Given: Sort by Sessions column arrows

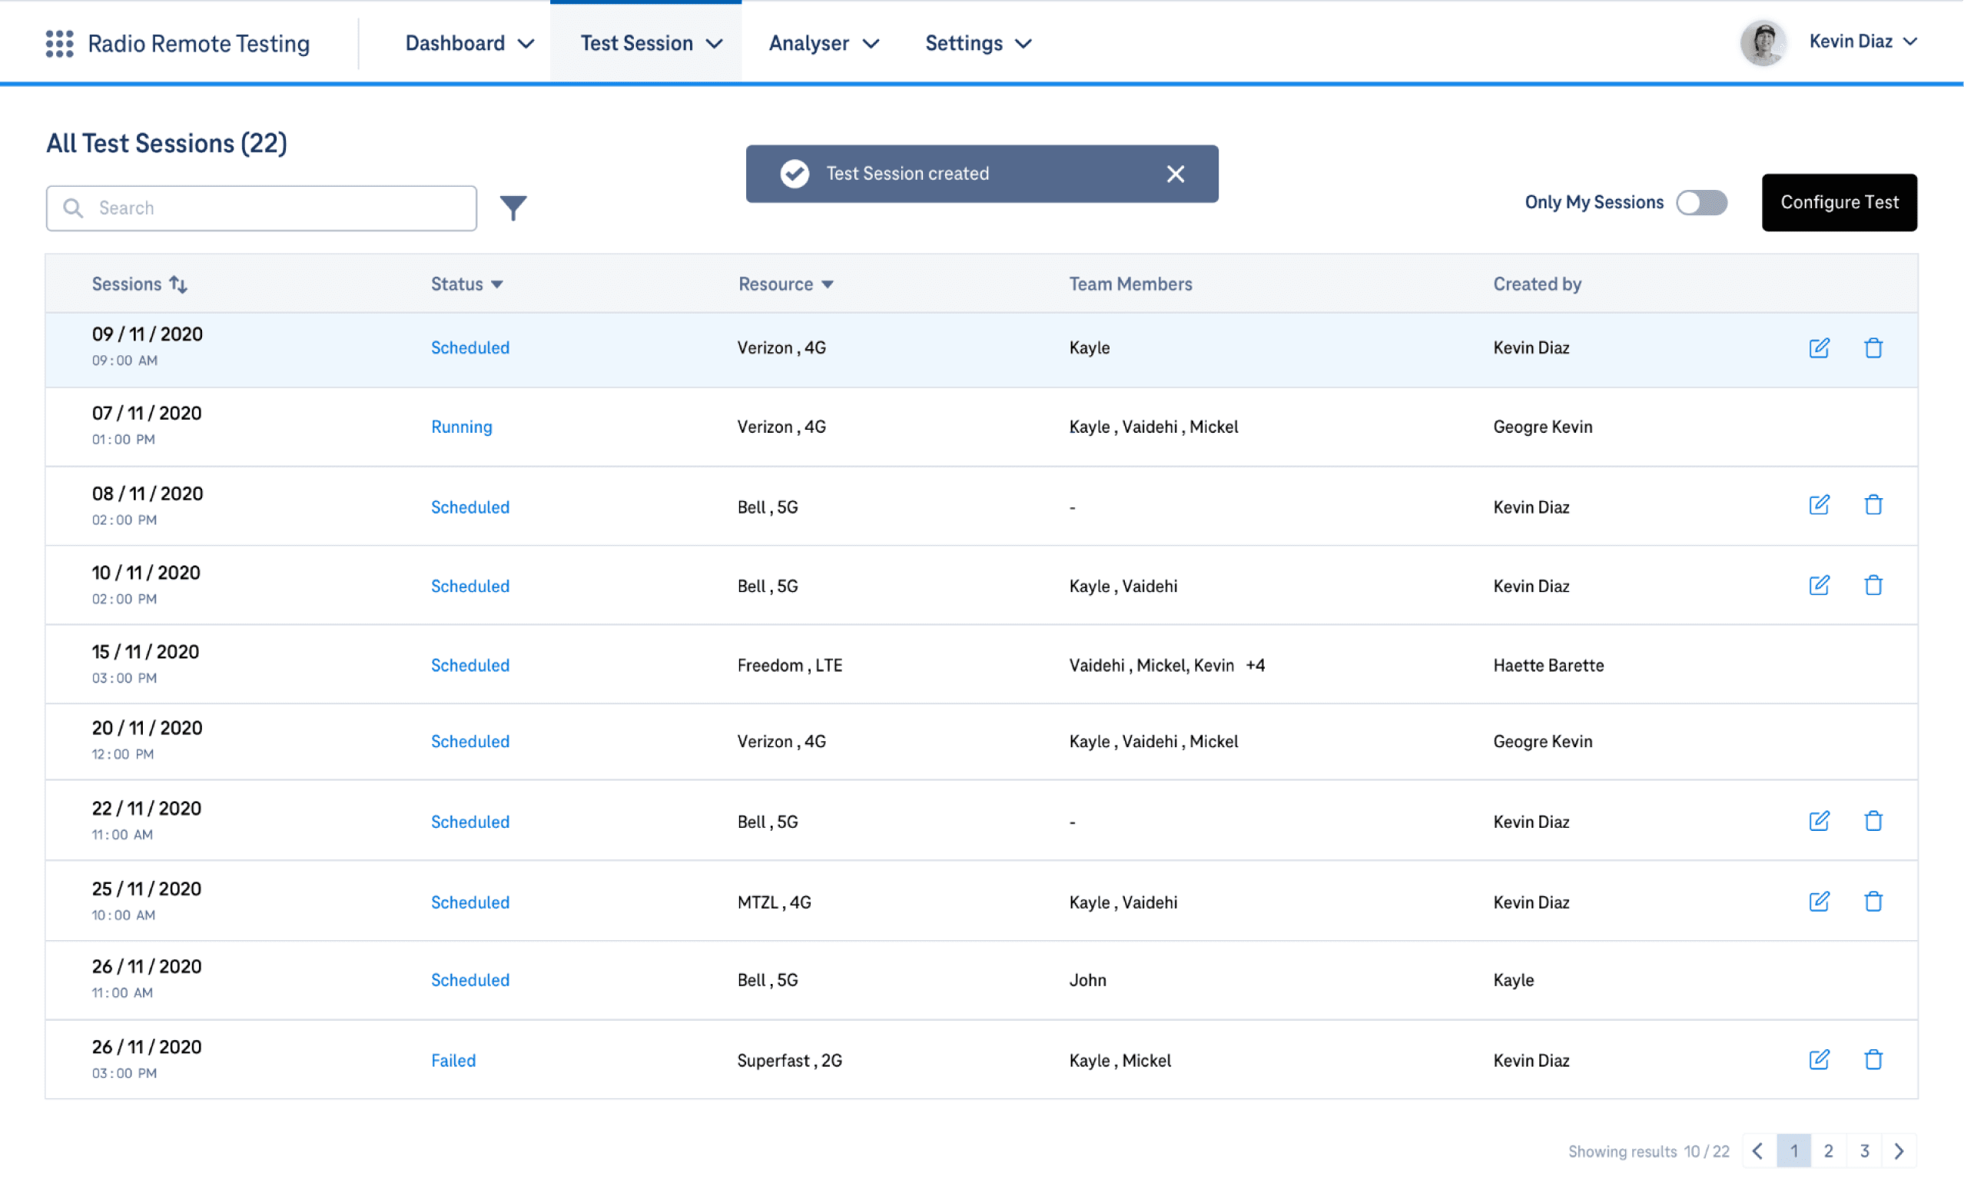Looking at the screenshot, I should click(x=178, y=284).
